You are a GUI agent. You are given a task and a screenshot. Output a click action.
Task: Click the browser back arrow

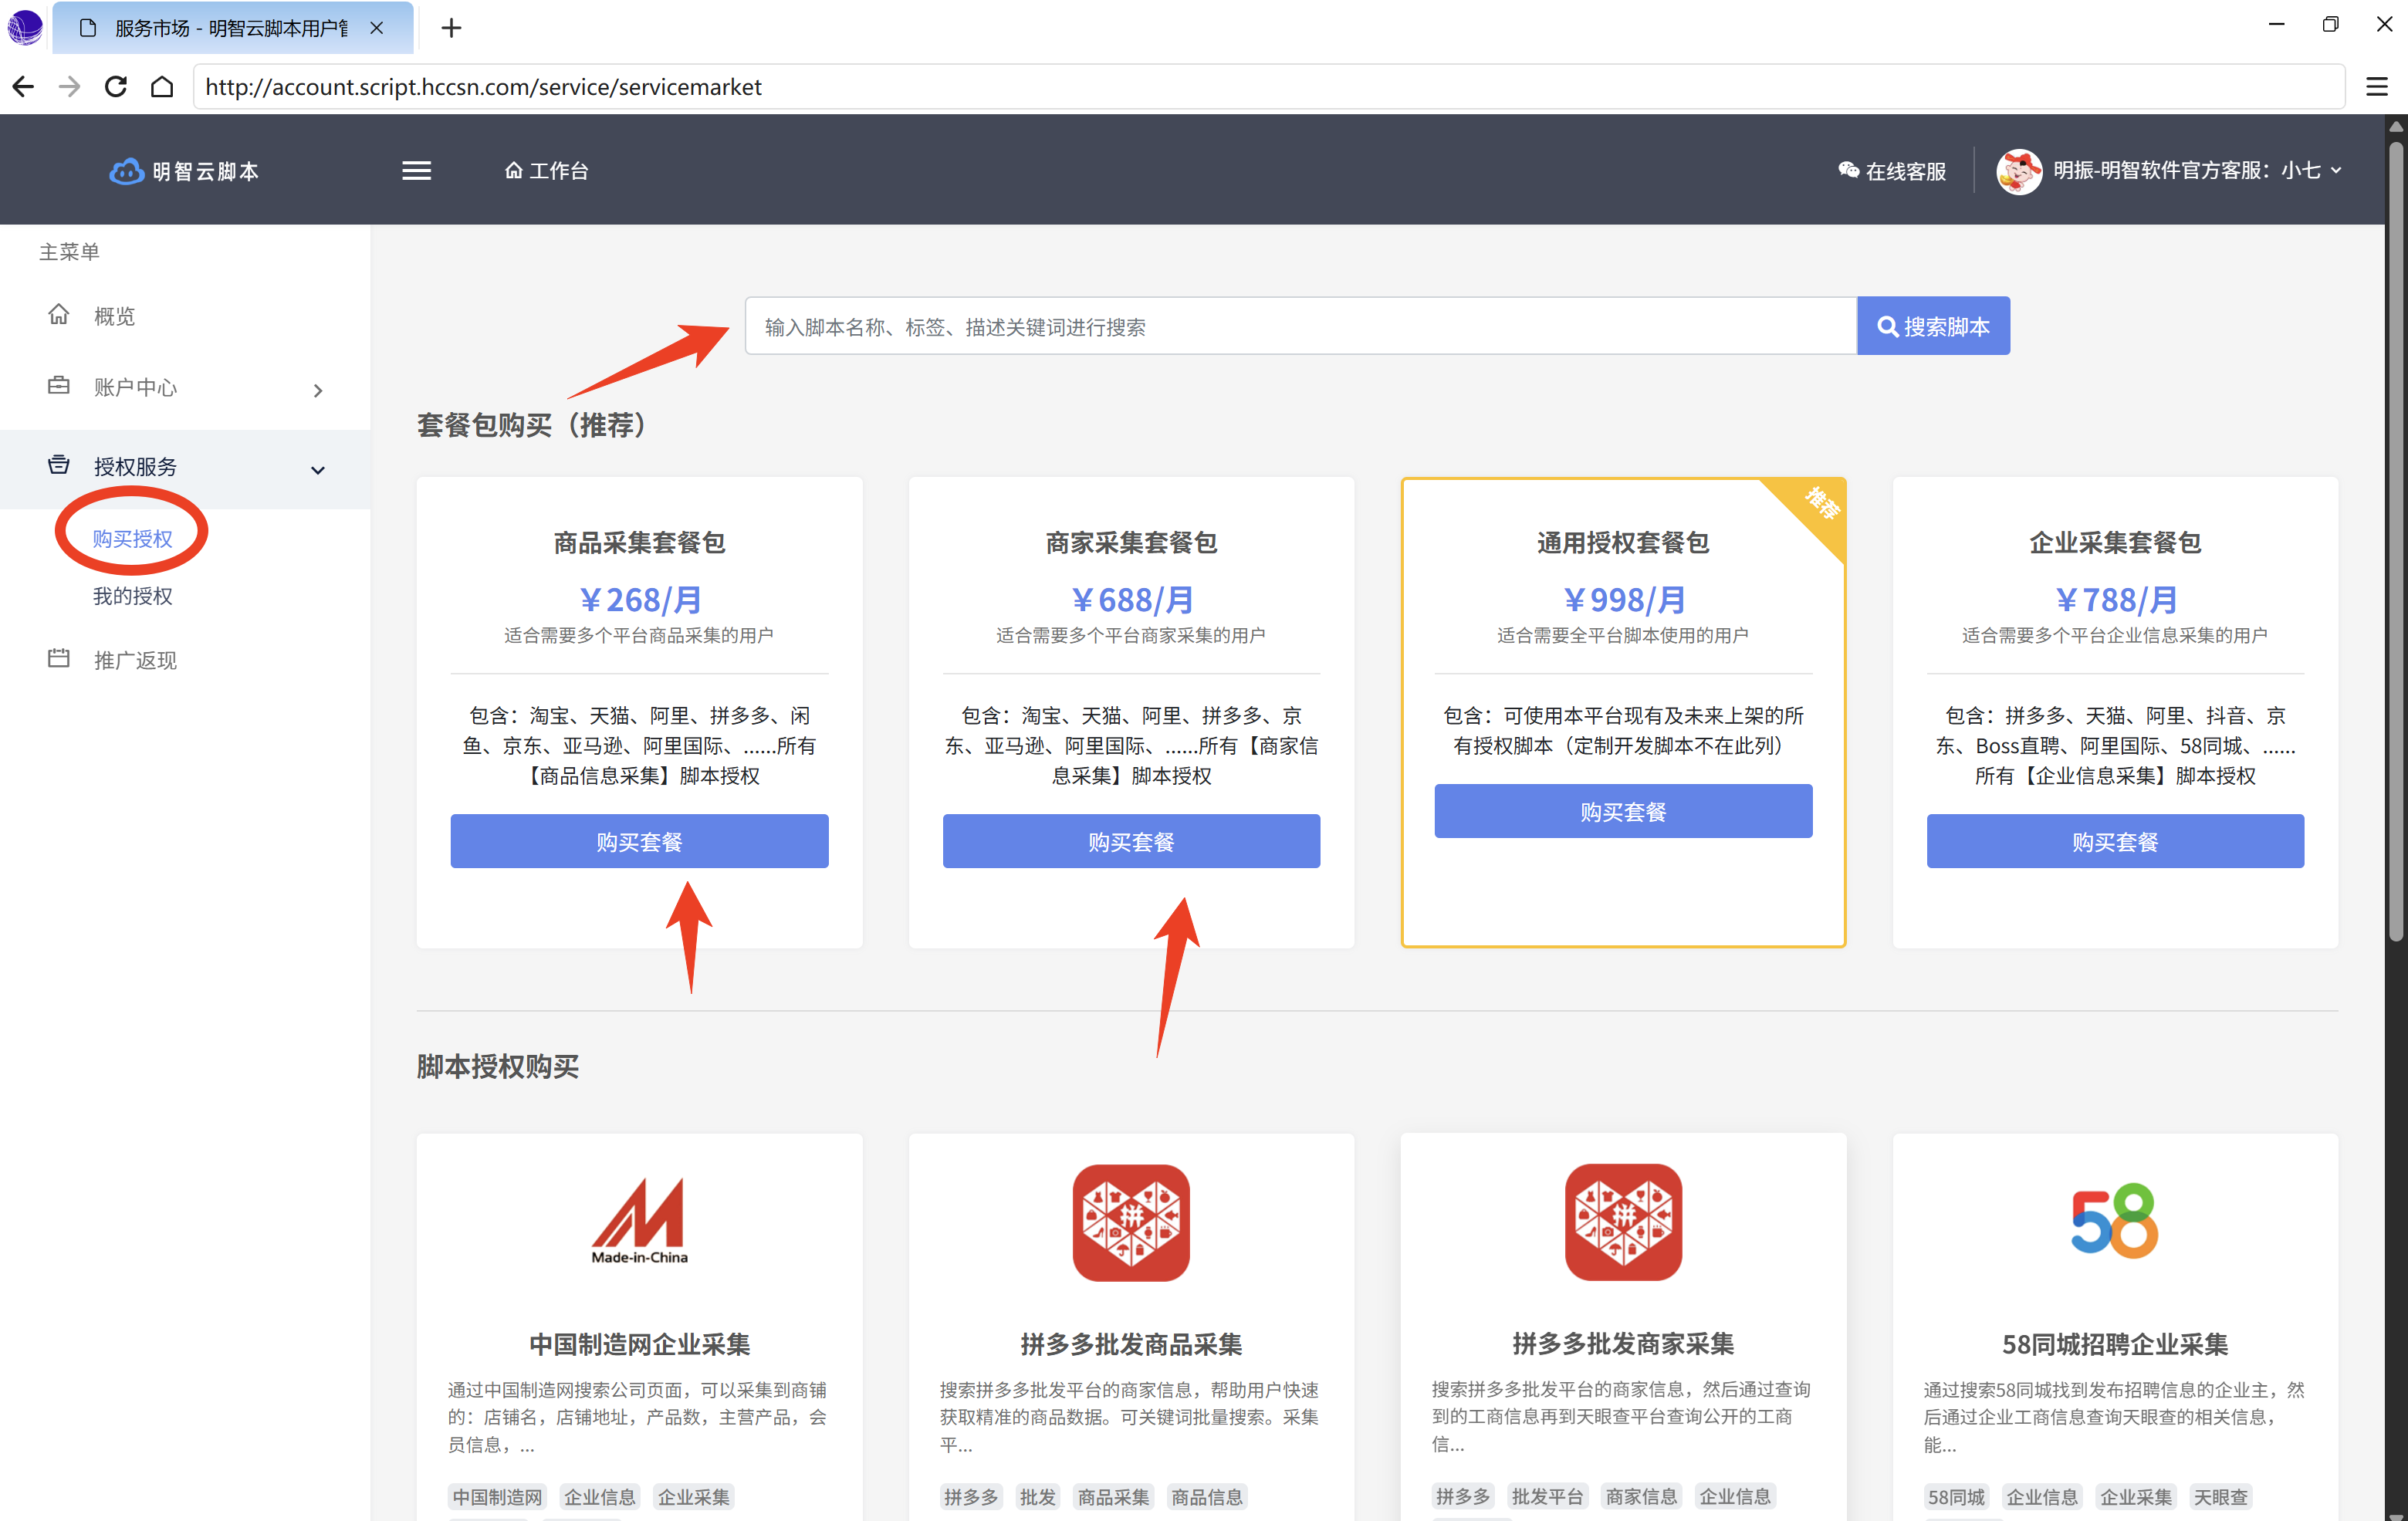23,87
